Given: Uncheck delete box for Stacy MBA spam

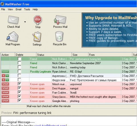Looking at the screenshot, I should pos(19,96).
